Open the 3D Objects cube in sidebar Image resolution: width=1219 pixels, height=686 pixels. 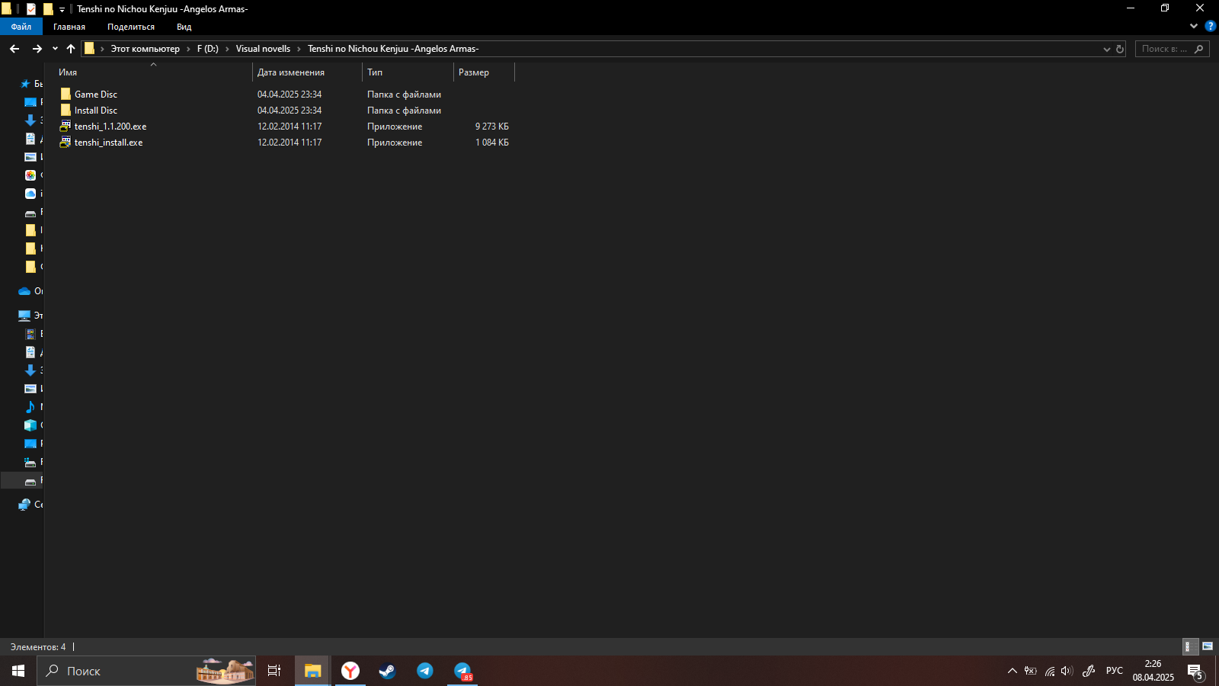click(x=30, y=425)
